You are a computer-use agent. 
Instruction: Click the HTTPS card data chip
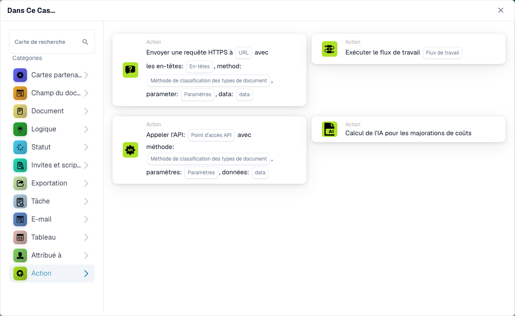tap(245, 94)
